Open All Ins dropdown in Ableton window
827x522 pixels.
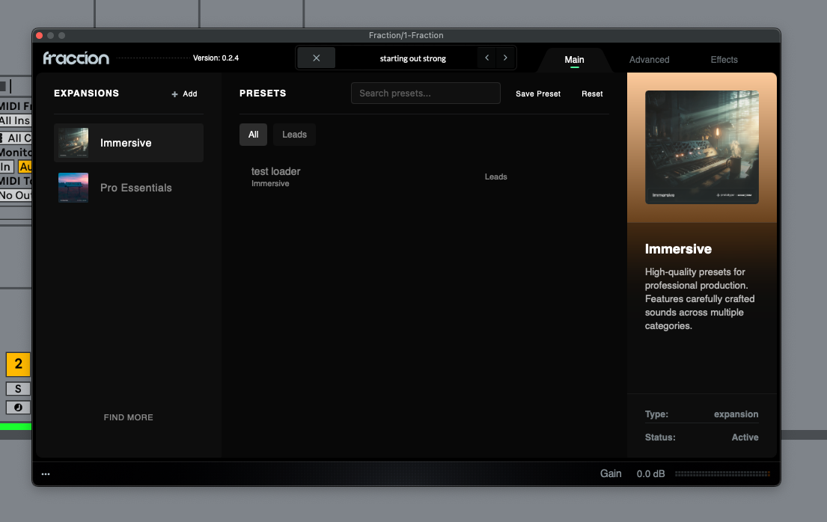[15, 120]
